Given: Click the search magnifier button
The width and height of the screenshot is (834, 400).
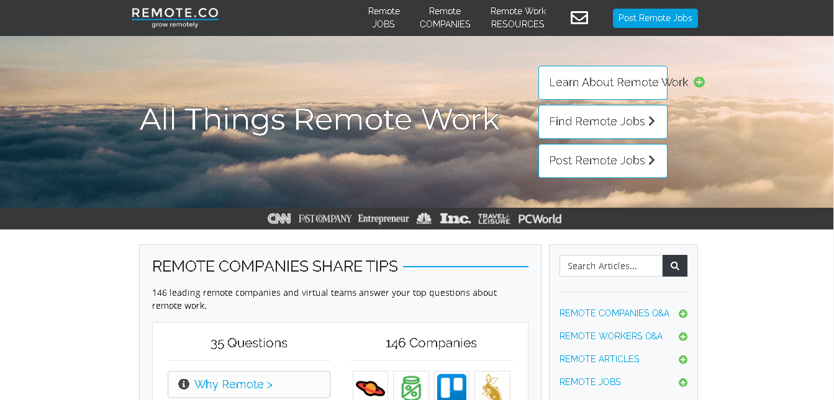Looking at the screenshot, I should click(675, 265).
